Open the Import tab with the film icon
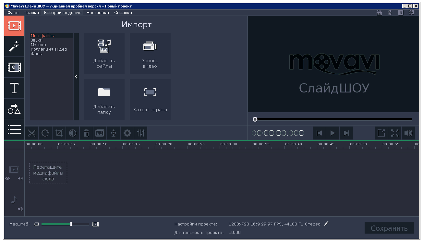 point(14,26)
